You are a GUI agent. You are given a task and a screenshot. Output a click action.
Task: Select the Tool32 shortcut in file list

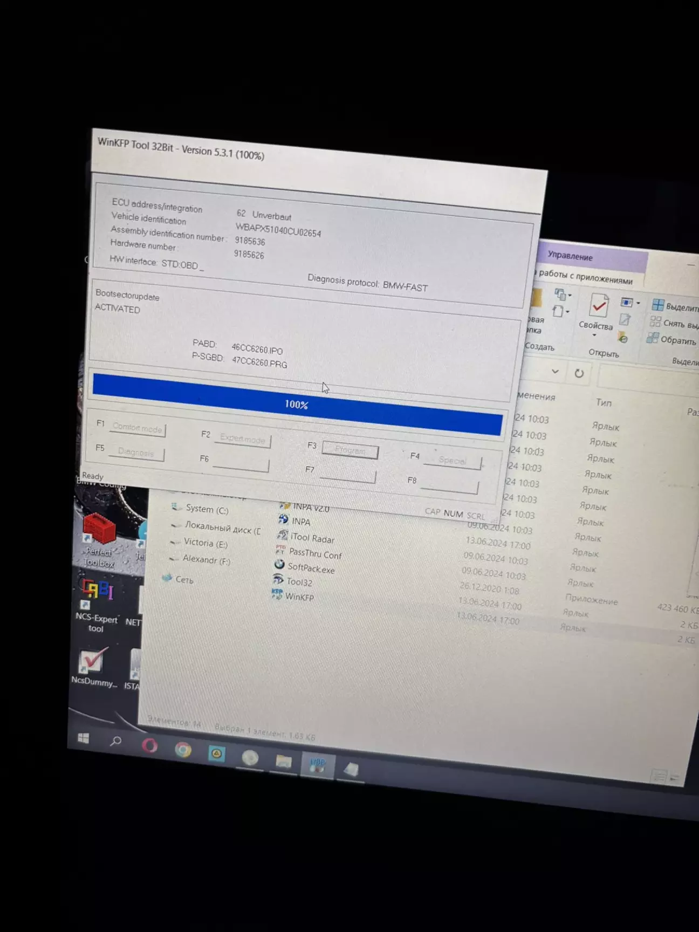[x=299, y=581]
